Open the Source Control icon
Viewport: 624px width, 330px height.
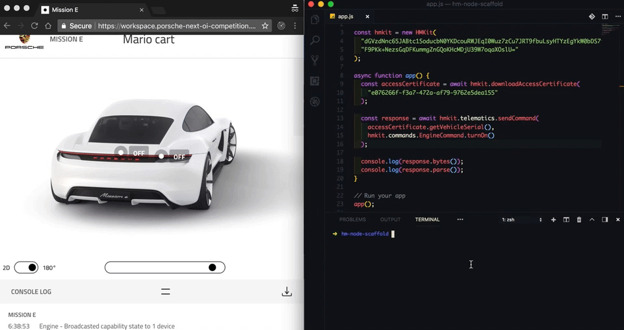(315, 60)
